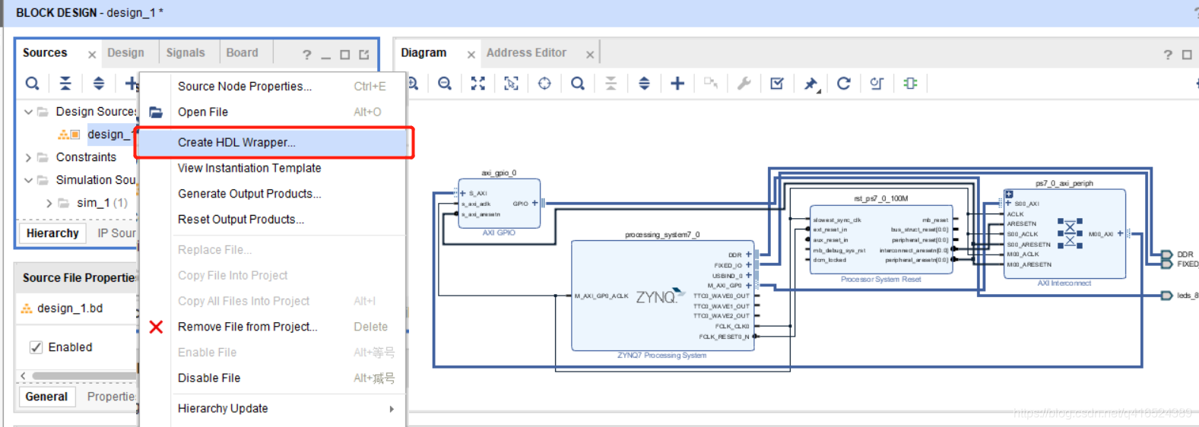Open the Address Editor tab
This screenshot has width=1199, height=427.
pyautogui.click(x=526, y=53)
